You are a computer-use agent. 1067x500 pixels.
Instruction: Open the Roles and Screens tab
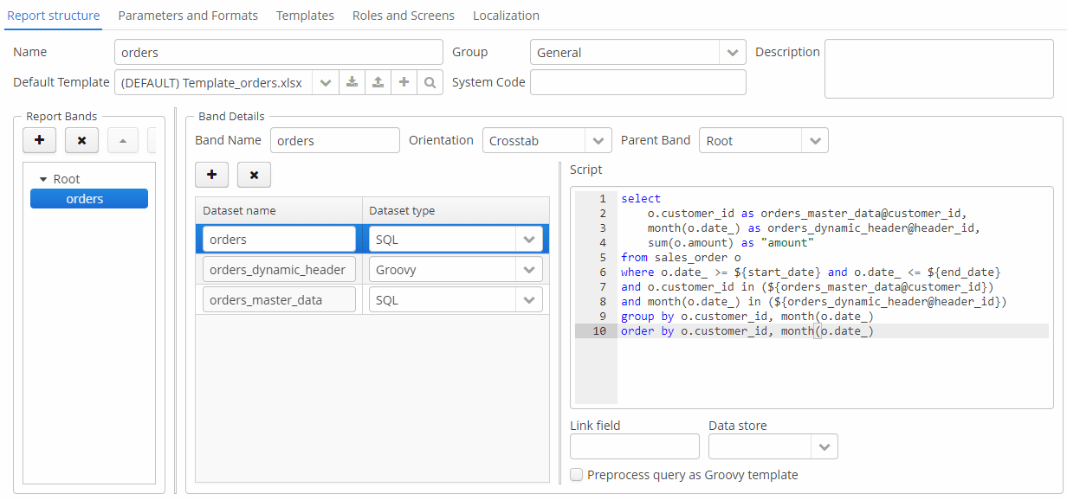[404, 16]
